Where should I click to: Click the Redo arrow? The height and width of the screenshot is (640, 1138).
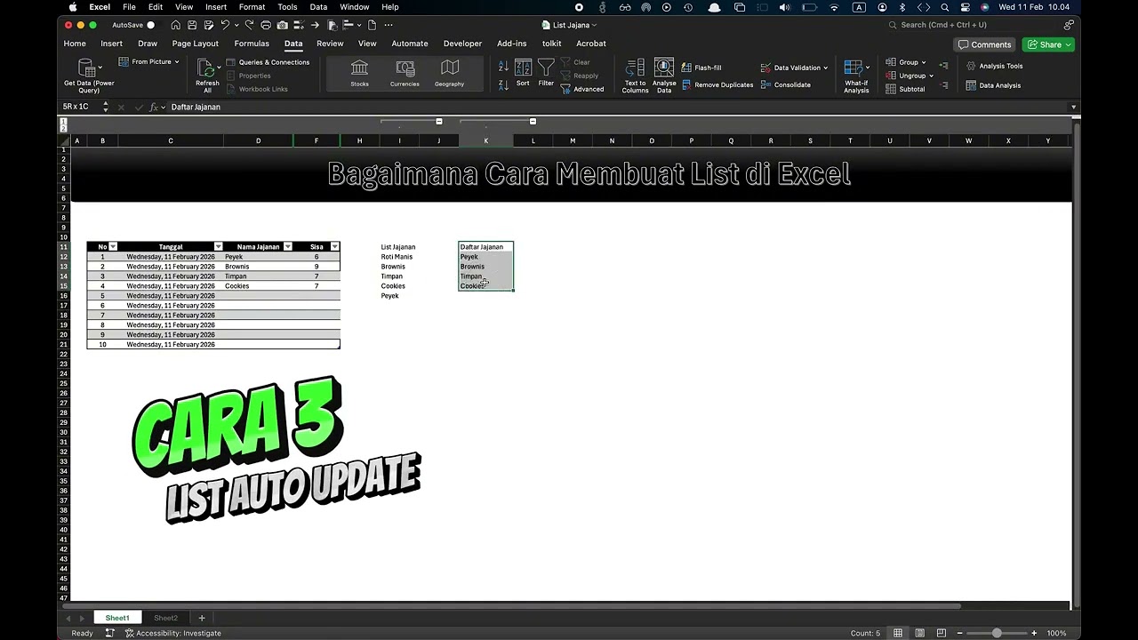[250, 25]
